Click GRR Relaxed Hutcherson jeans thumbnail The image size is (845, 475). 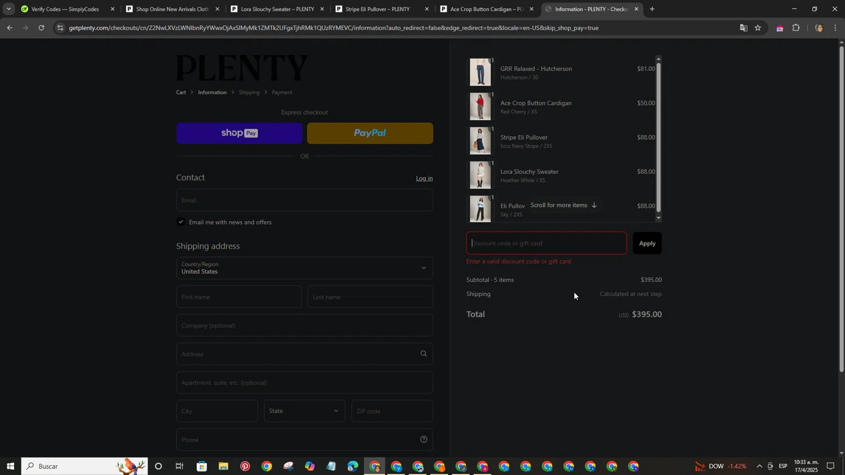[481, 72]
